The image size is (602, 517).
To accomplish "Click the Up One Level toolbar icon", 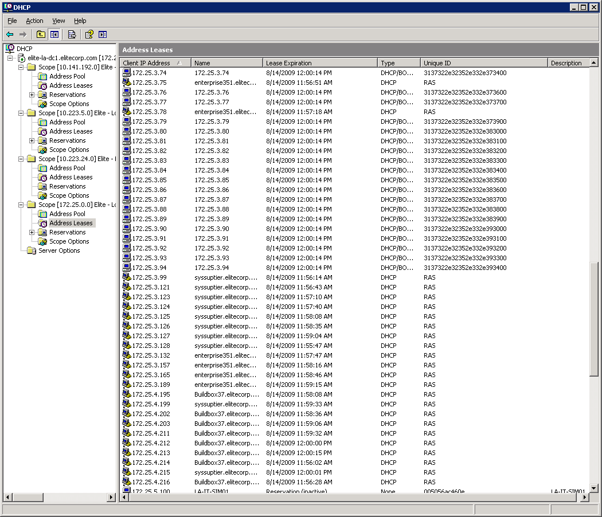I will 41,34.
